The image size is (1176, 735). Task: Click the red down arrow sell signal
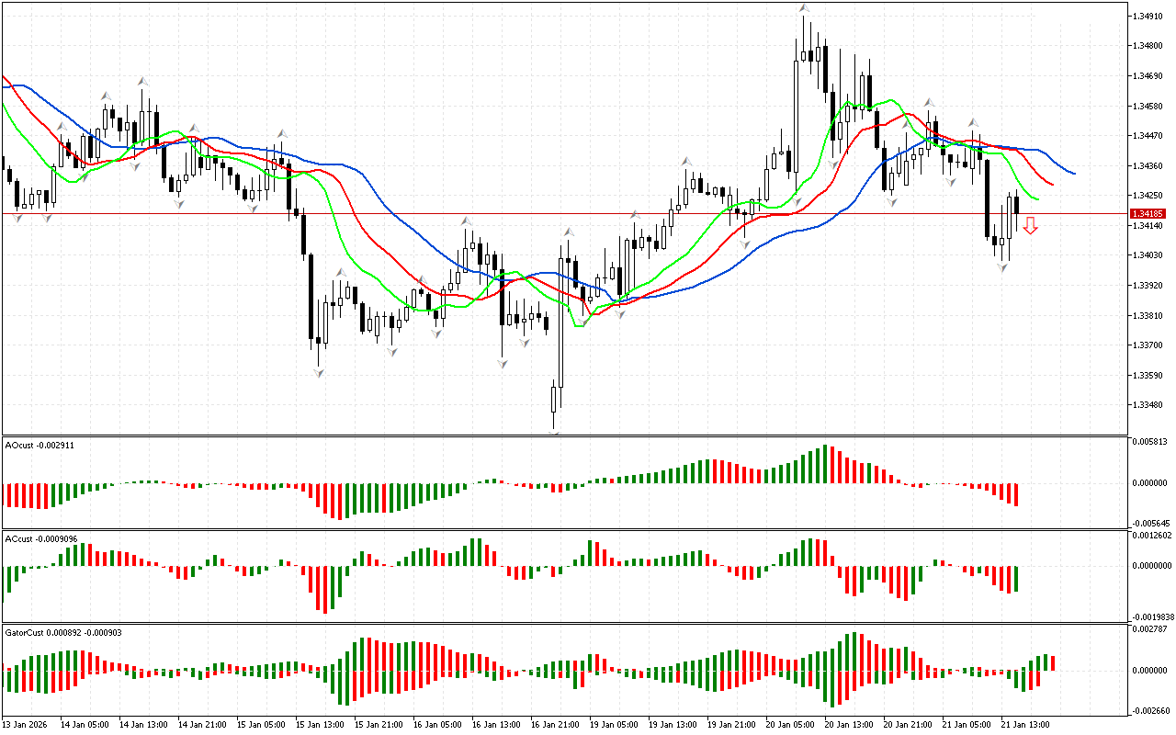point(1031,225)
